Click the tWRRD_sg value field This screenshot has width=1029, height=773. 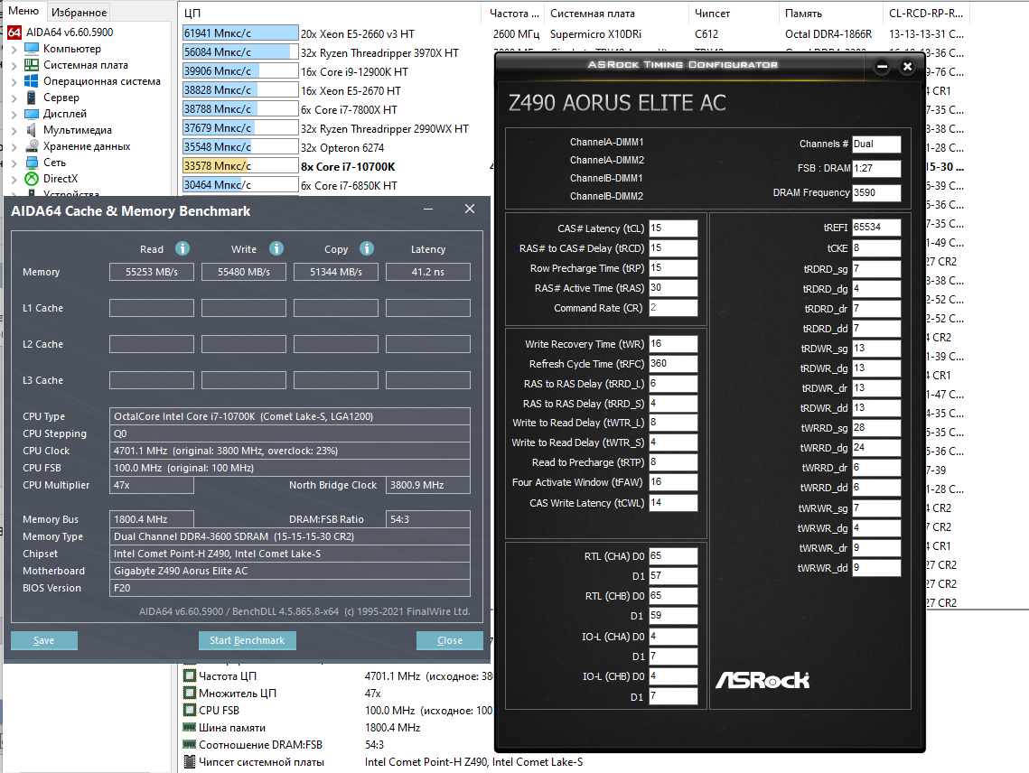tap(876, 428)
